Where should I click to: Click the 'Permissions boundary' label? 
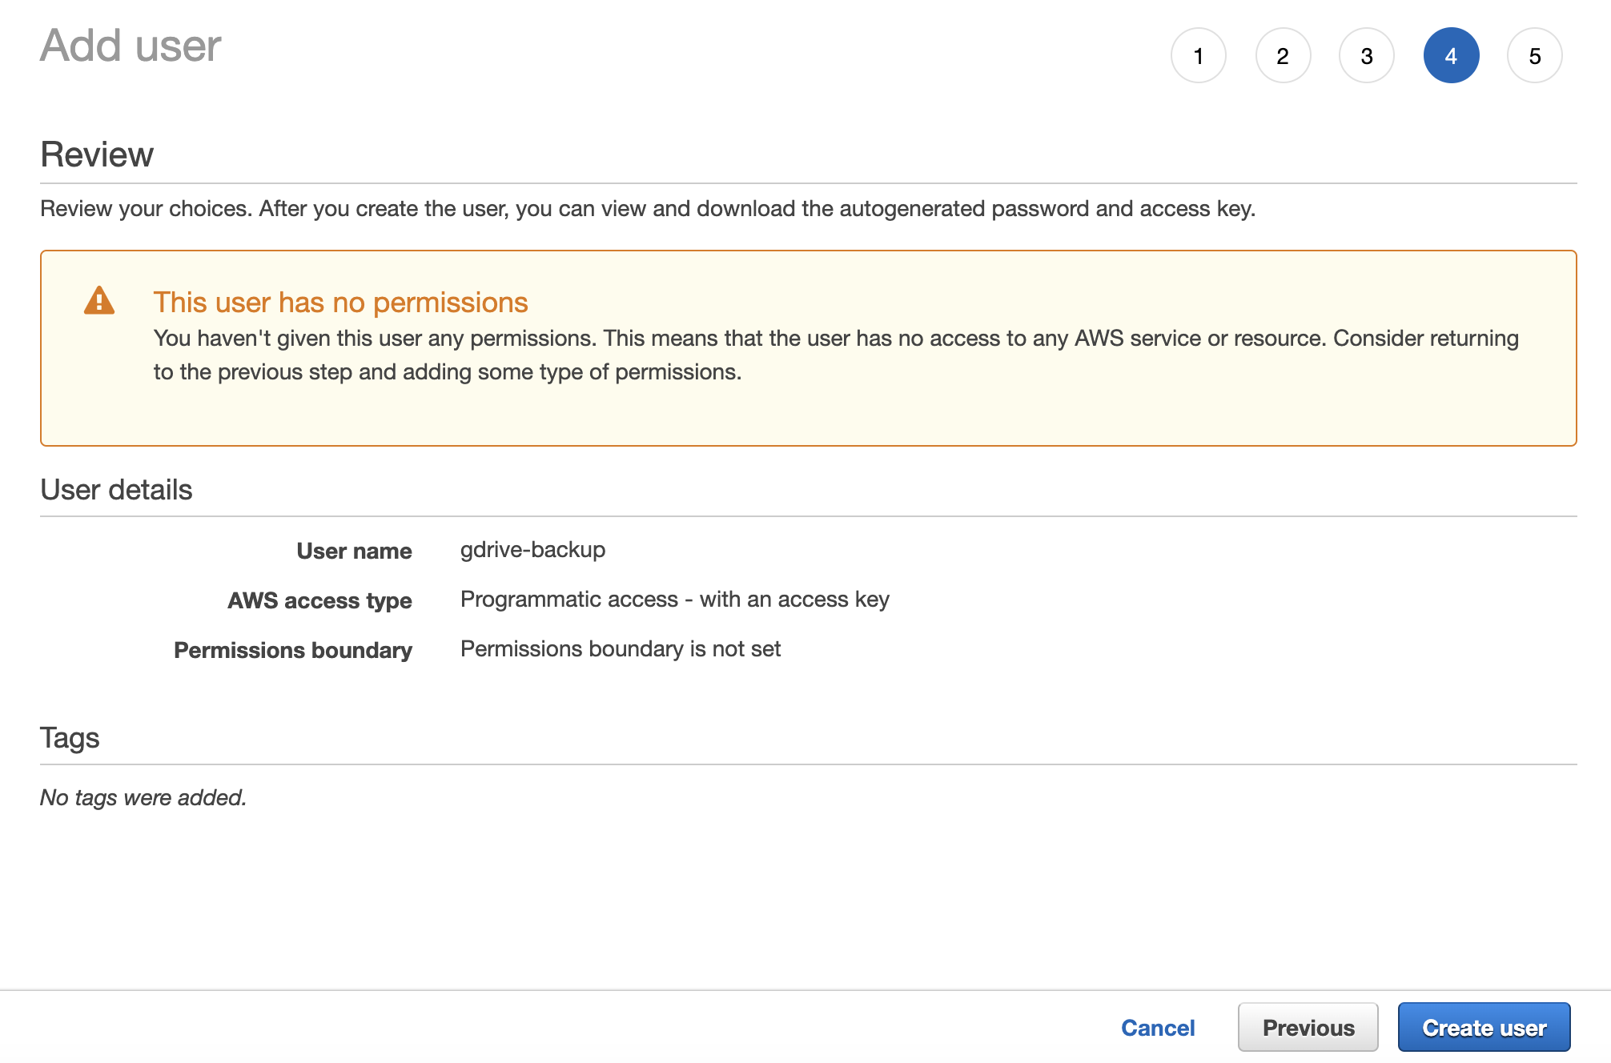(x=293, y=650)
